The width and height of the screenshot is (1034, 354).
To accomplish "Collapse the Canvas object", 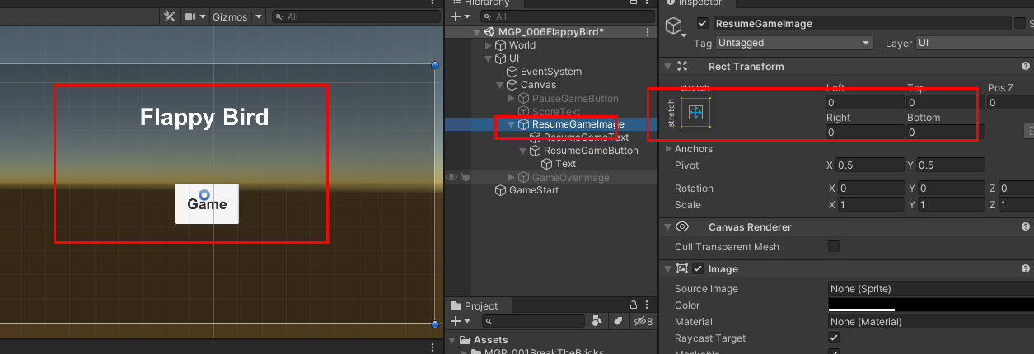I will click(500, 85).
